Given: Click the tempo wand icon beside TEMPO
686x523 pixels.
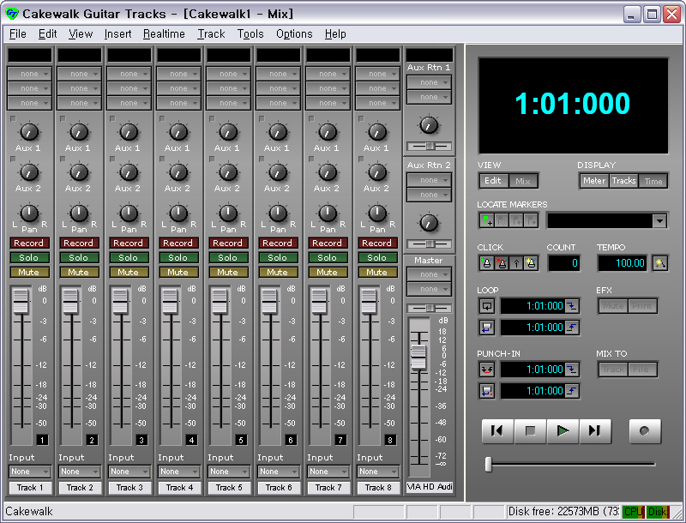Looking at the screenshot, I should point(659,263).
